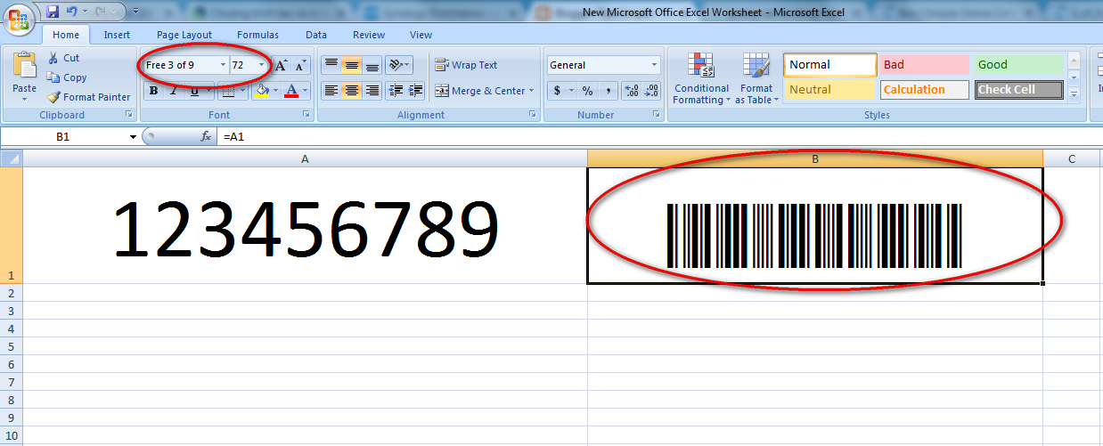Open the Fill Color dropdown arrow
This screenshot has width=1103, height=446.
[x=276, y=91]
